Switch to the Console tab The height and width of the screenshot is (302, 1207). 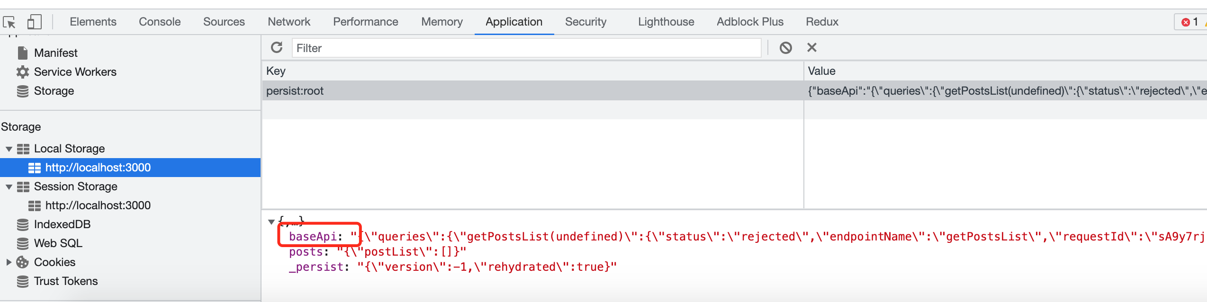tap(160, 22)
